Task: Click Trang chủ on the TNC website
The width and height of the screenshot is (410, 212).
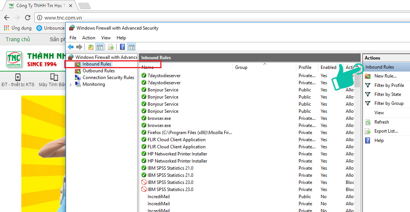Action: pyautogui.click(x=18, y=39)
